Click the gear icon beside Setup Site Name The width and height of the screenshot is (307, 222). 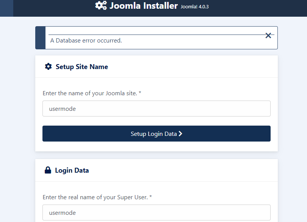tap(48, 66)
